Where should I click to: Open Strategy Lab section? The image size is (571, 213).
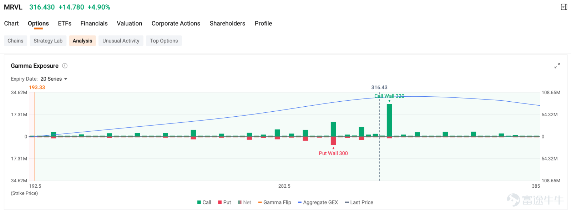(48, 41)
